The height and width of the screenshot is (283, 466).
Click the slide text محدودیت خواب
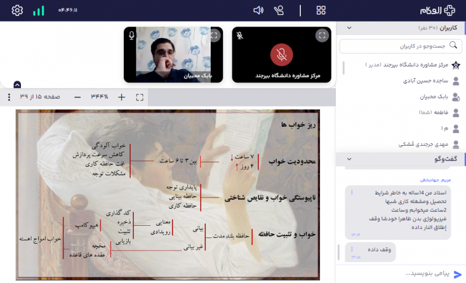(x=292, y=161)
